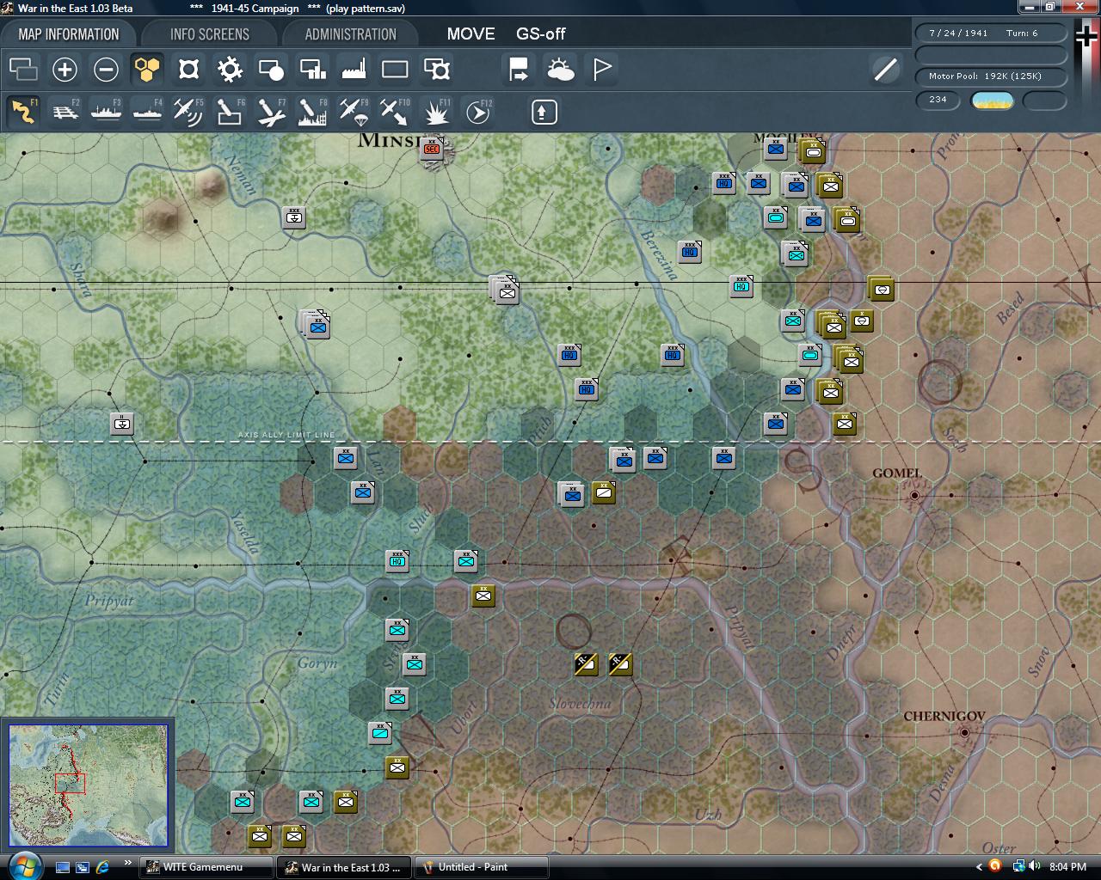1101x880 pixels.
Task: Click the 234 value pill
Action: tap(938, 100)
